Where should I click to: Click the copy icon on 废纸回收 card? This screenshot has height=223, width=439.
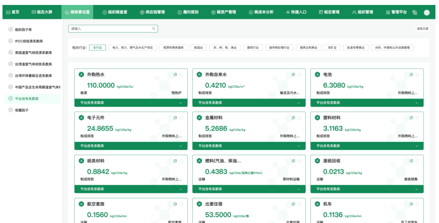click(x=411, y=161)
